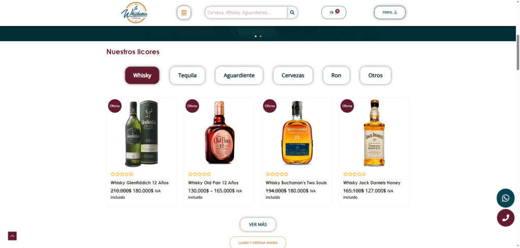Viewport: 520px width, 248px height.
Task: Click Oferta badge on Old Parr card
Action: tap(192, 106)
